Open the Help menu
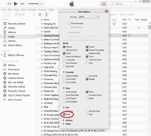Image resolution: width=151 pixels, height=136 pixels. click(x=51, y=10)
